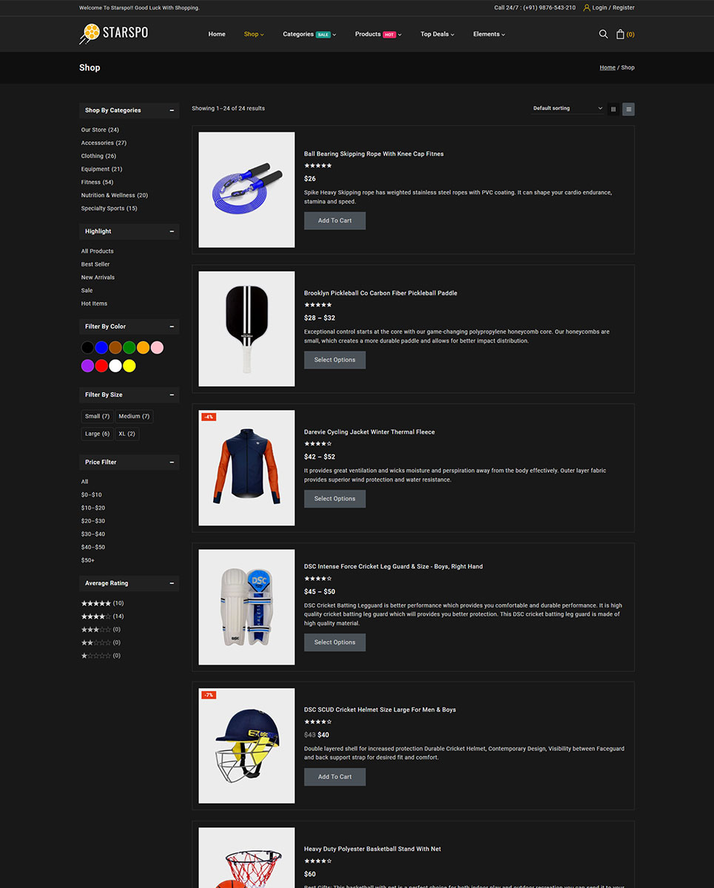714x888 pixels.
Task: Switch to grid view layout icon
Action: tap(613, 109)
